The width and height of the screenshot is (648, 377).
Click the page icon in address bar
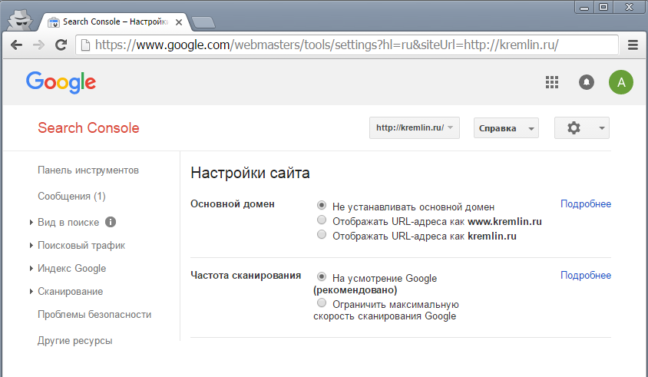click(x=85, y=45)
